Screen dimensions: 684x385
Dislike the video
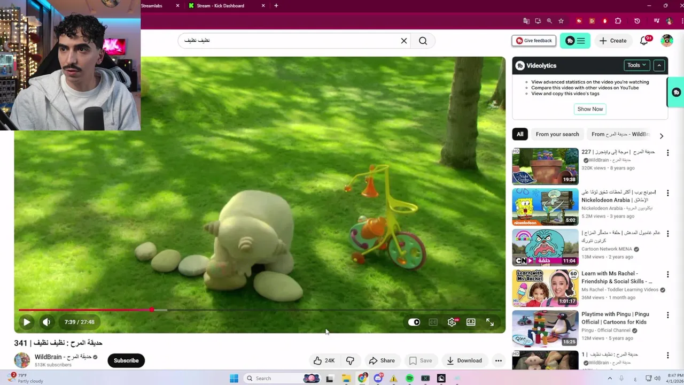pyautogui.click(x=350, y=360)
